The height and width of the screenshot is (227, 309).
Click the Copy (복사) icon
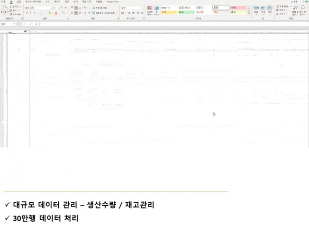(11, 10)
